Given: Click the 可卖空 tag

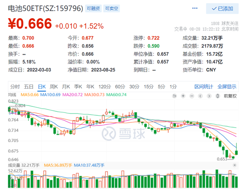Looking at the screenshot, I should 111,8.
